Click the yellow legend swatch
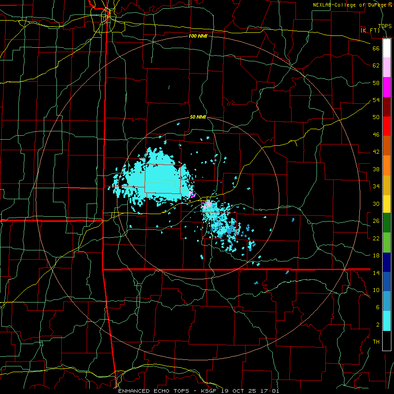The image size is (394, 394). point(387,204)
